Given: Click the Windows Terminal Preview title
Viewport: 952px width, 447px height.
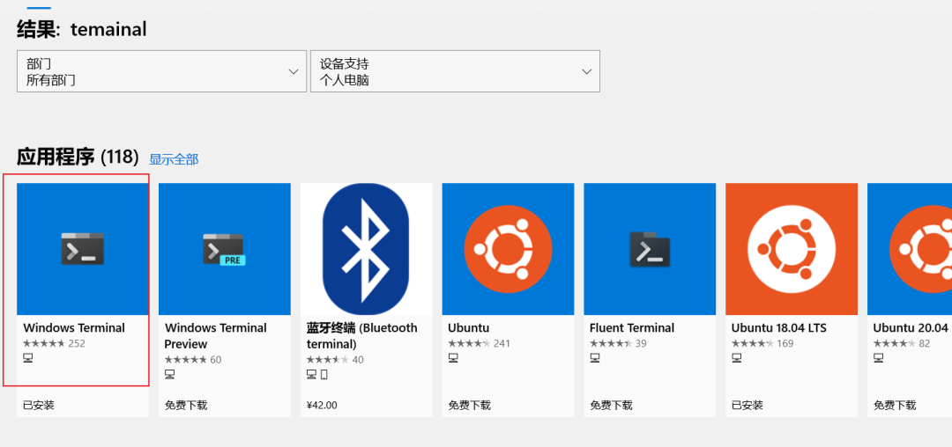Looking at the screenshot, I should coord(216,335).
